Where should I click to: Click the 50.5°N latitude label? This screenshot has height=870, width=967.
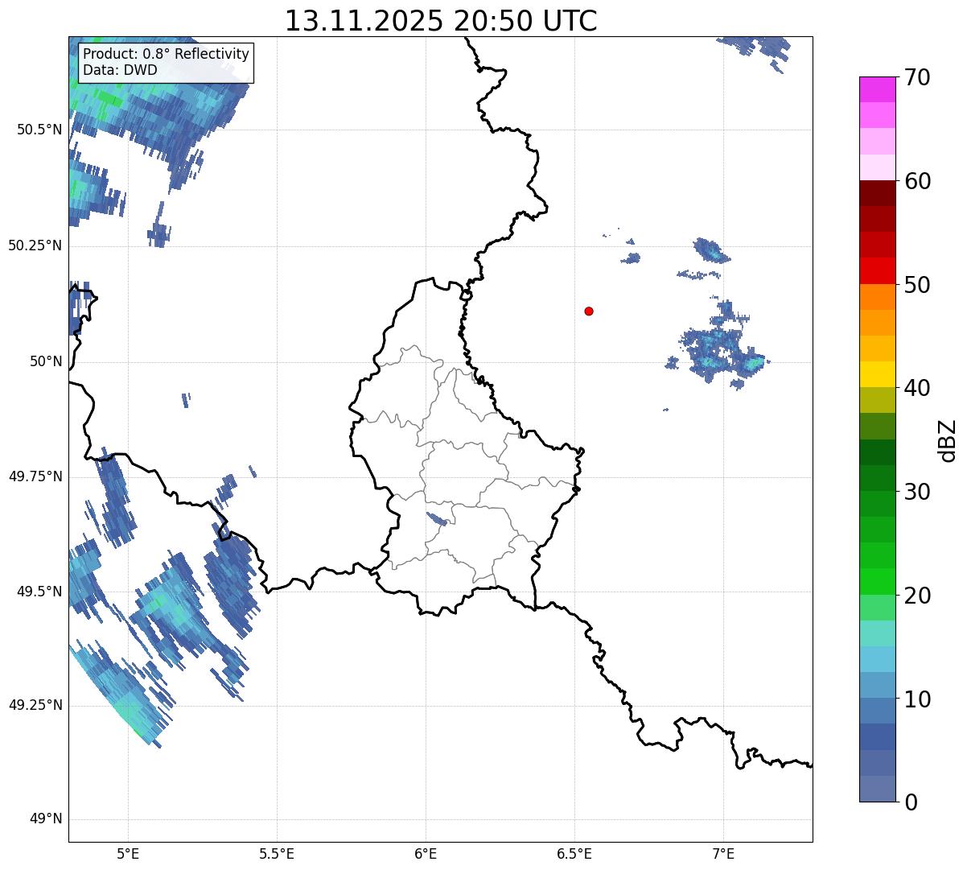(x=39, y=130)
